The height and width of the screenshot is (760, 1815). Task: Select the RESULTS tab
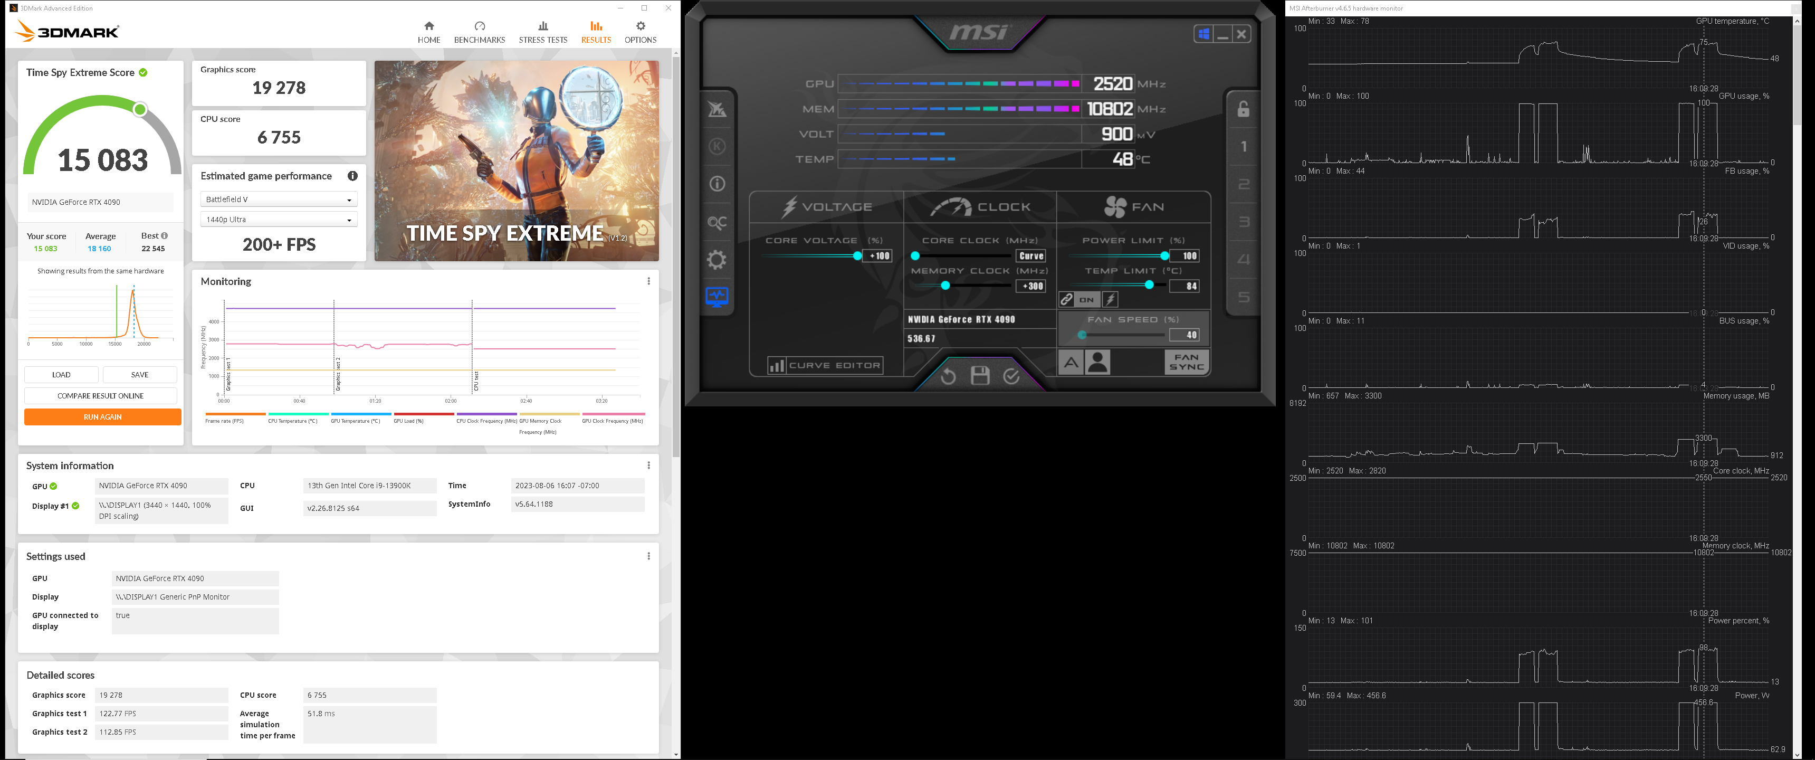[595, 32]
